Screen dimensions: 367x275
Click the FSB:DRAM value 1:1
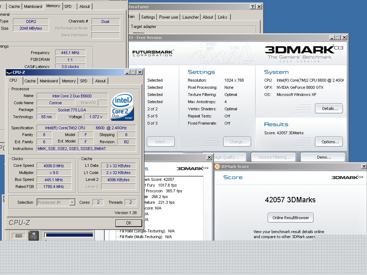click(x=70, y=60)
